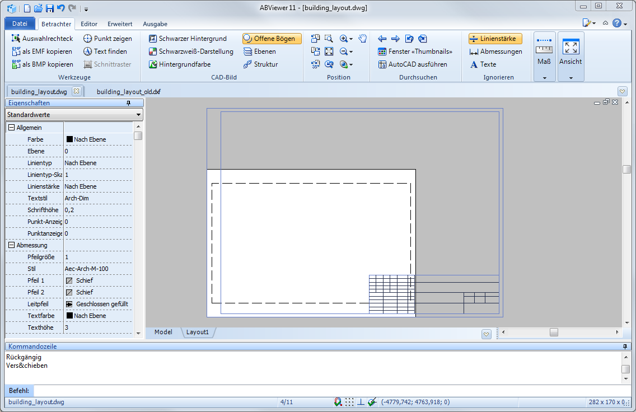The image size is (636, 412).
Task: Switch to the Layout1 sheet tab
Action: click(197, 332)
